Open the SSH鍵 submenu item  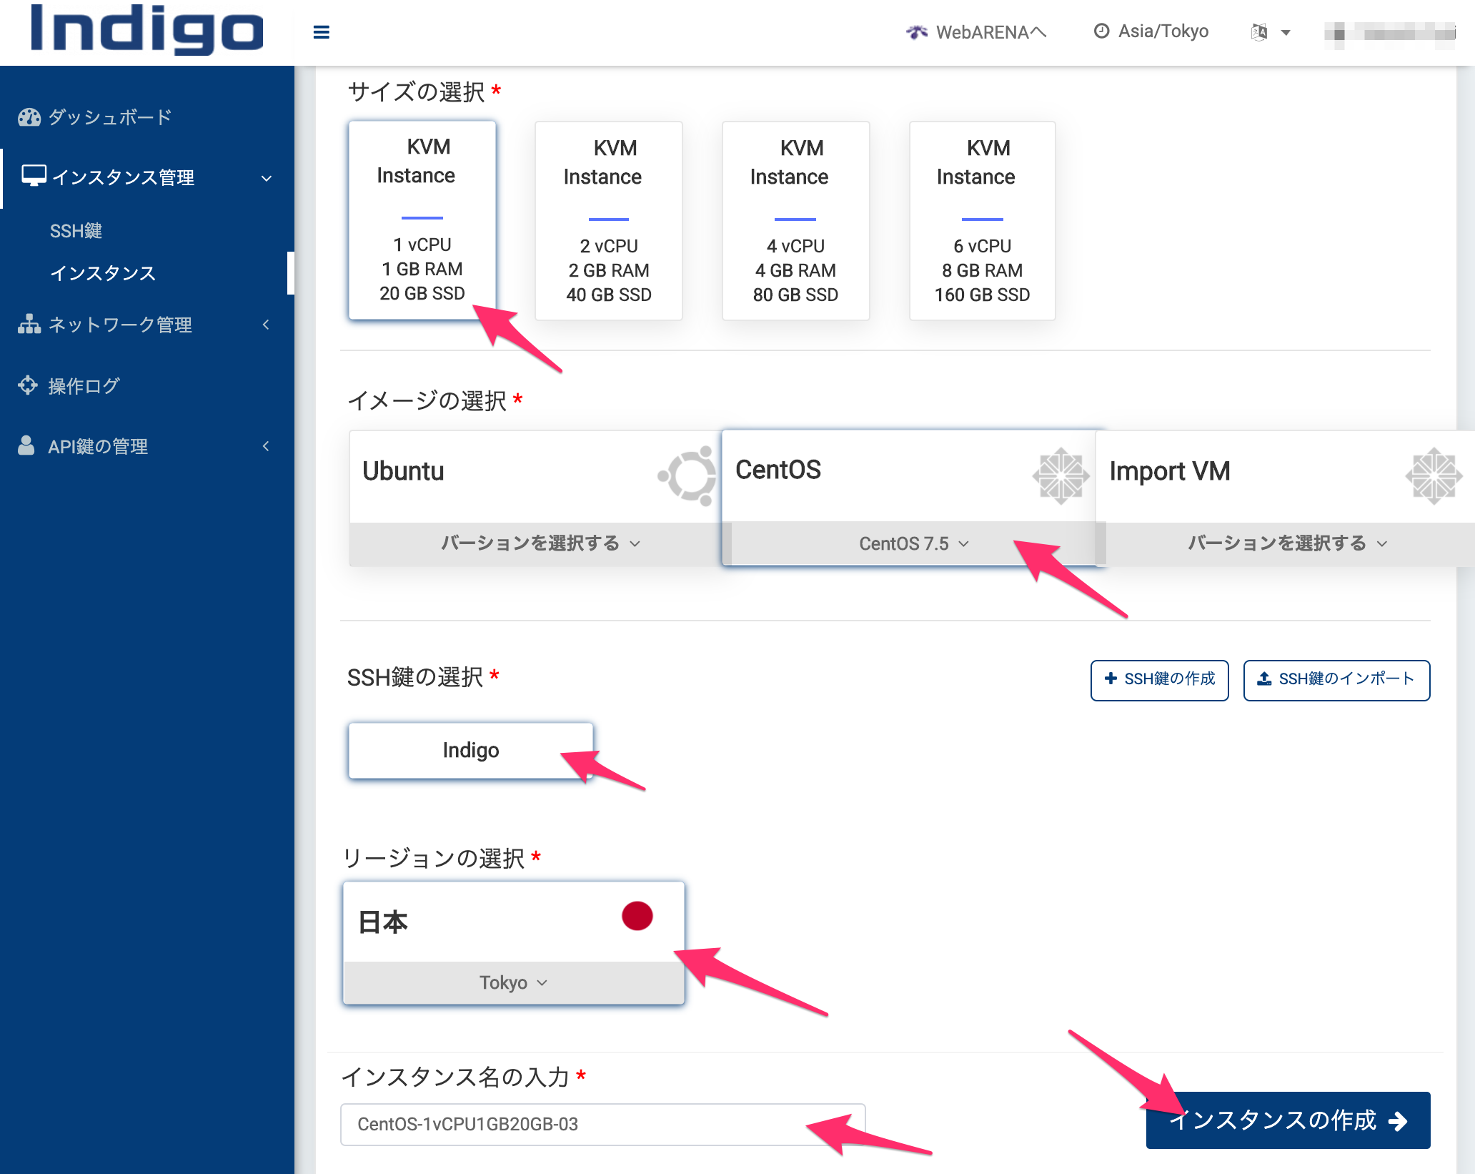click(76, 231)
